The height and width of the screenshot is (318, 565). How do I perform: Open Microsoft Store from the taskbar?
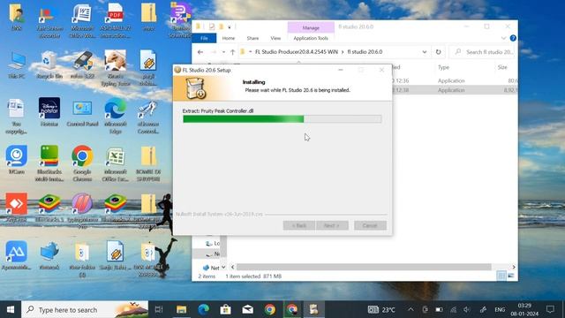[226, 309]
